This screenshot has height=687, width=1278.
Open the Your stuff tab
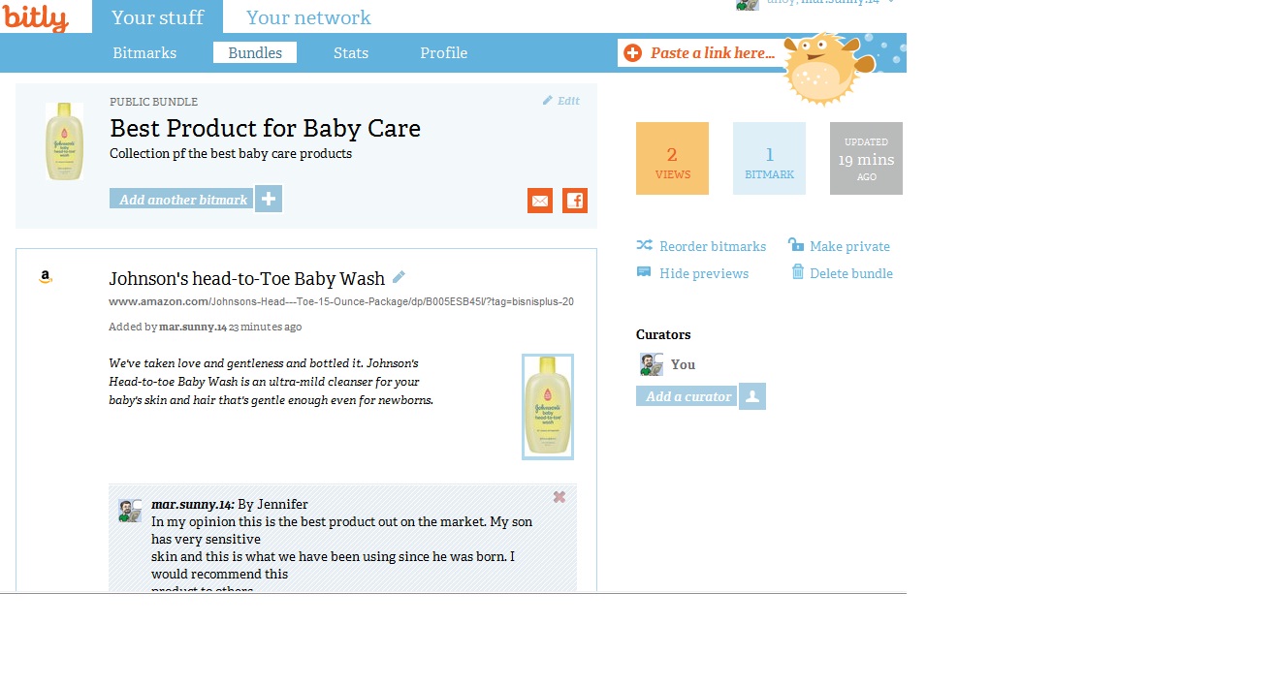(x=158, y=17)
